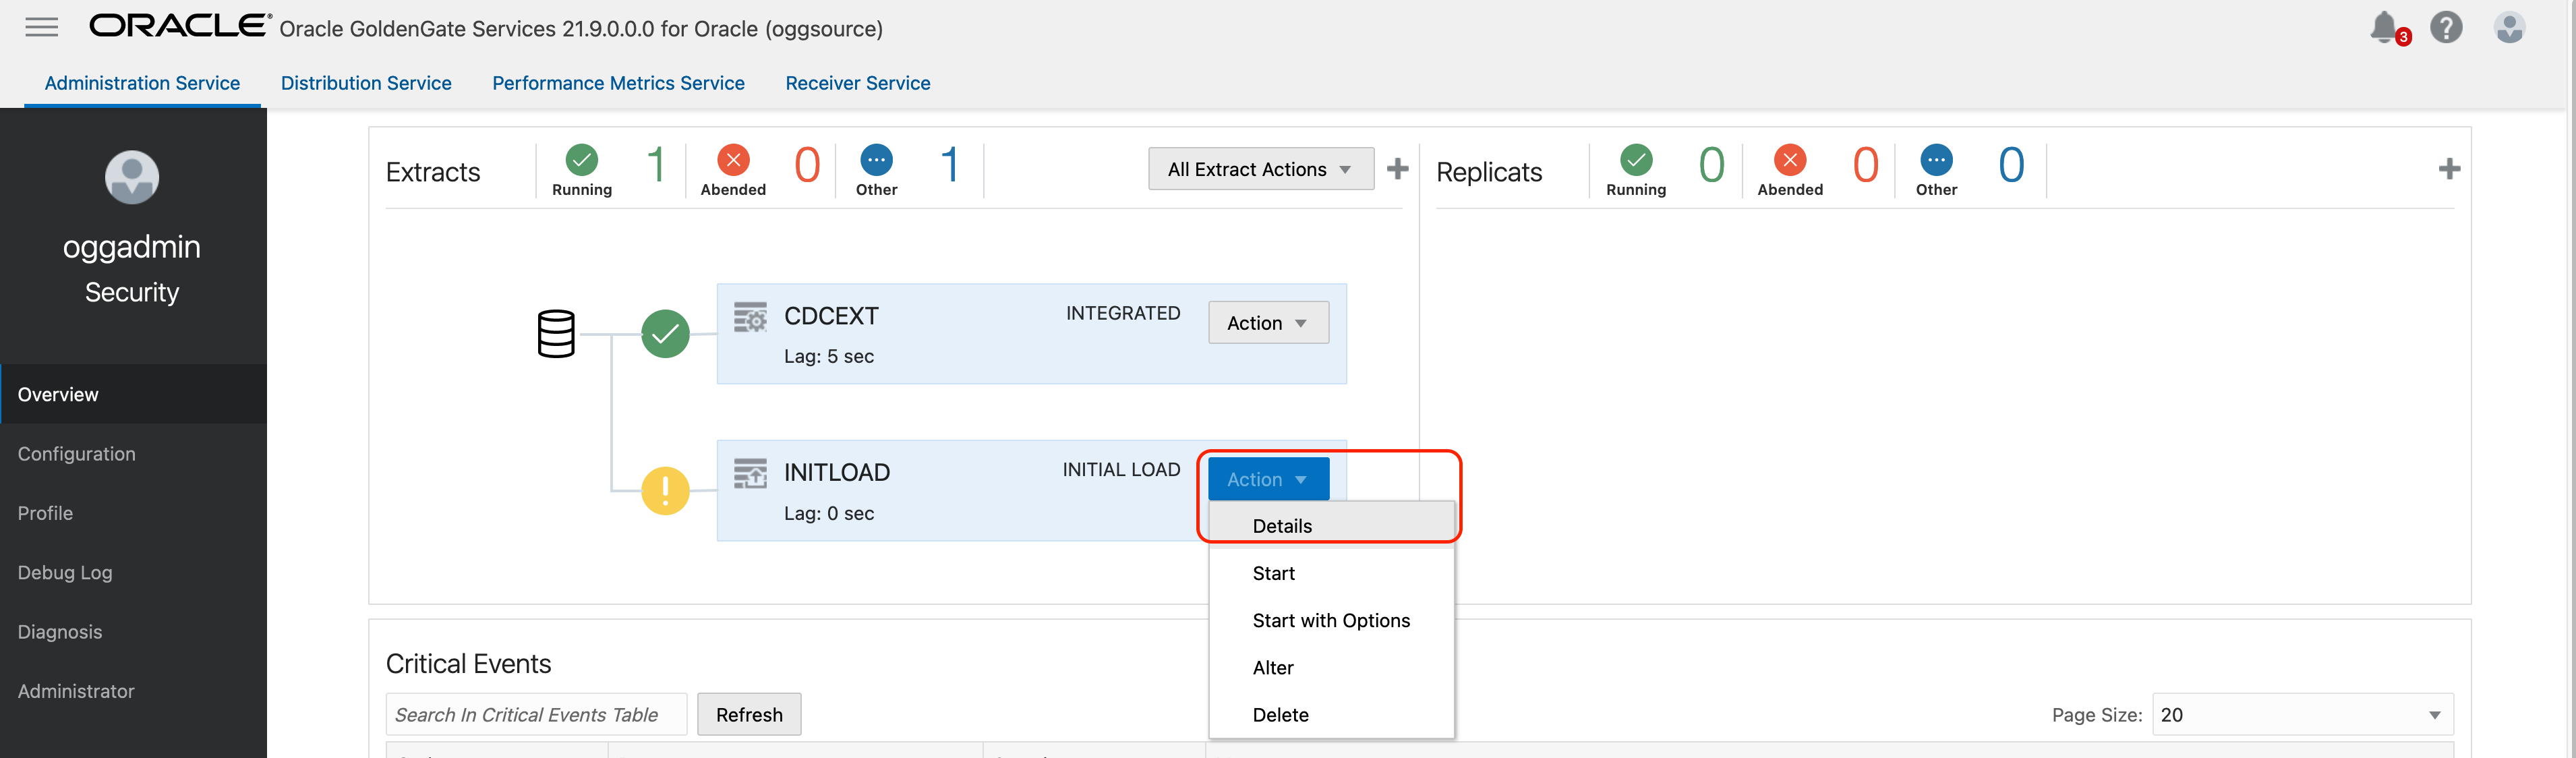2576x758 pixels.
Task: Select the source database cylinder icon
Action: 557,333
